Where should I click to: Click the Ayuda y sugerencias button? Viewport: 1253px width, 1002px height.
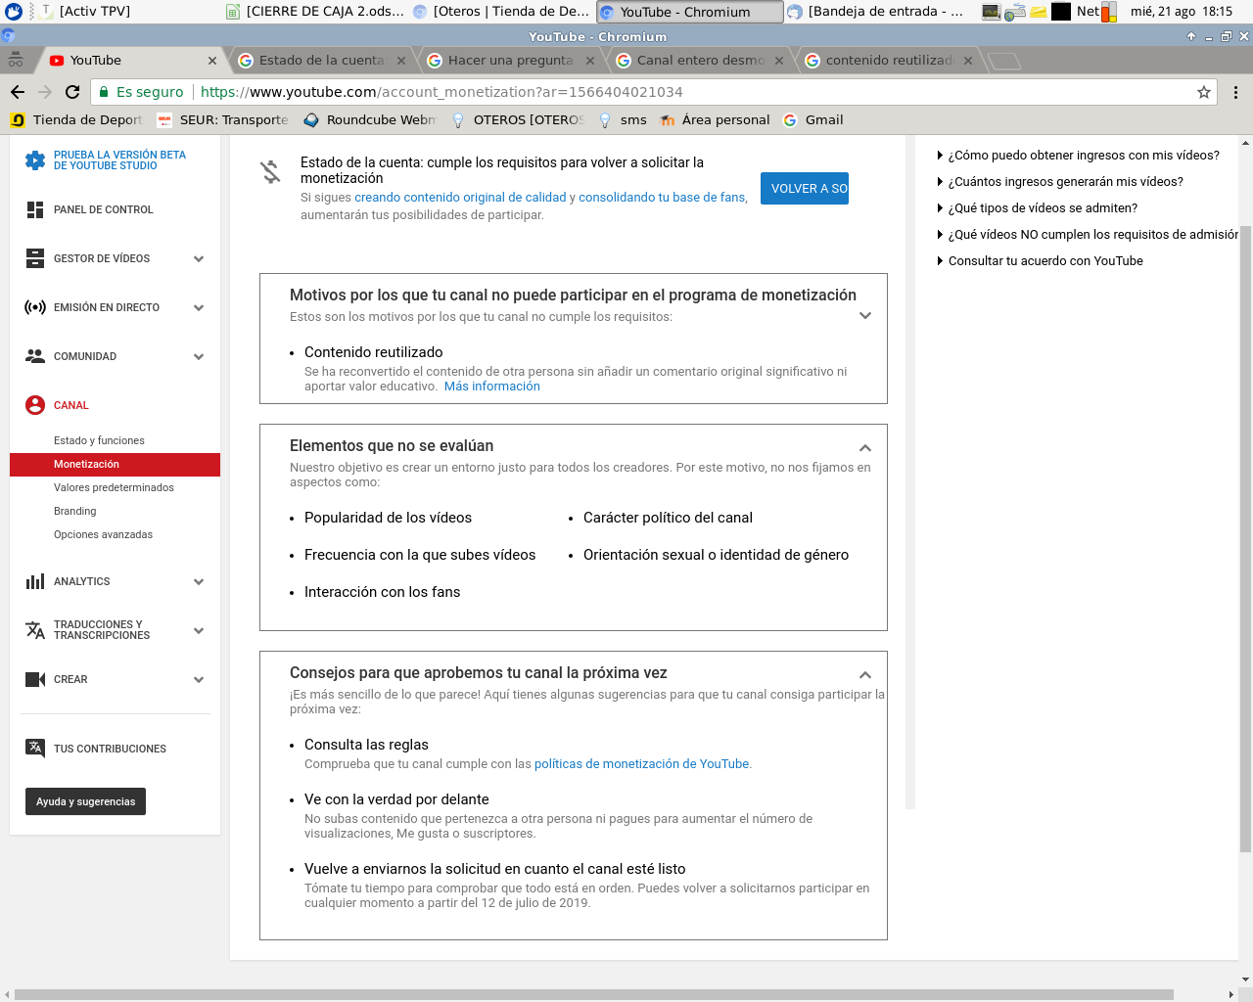(x=85, y=801)
